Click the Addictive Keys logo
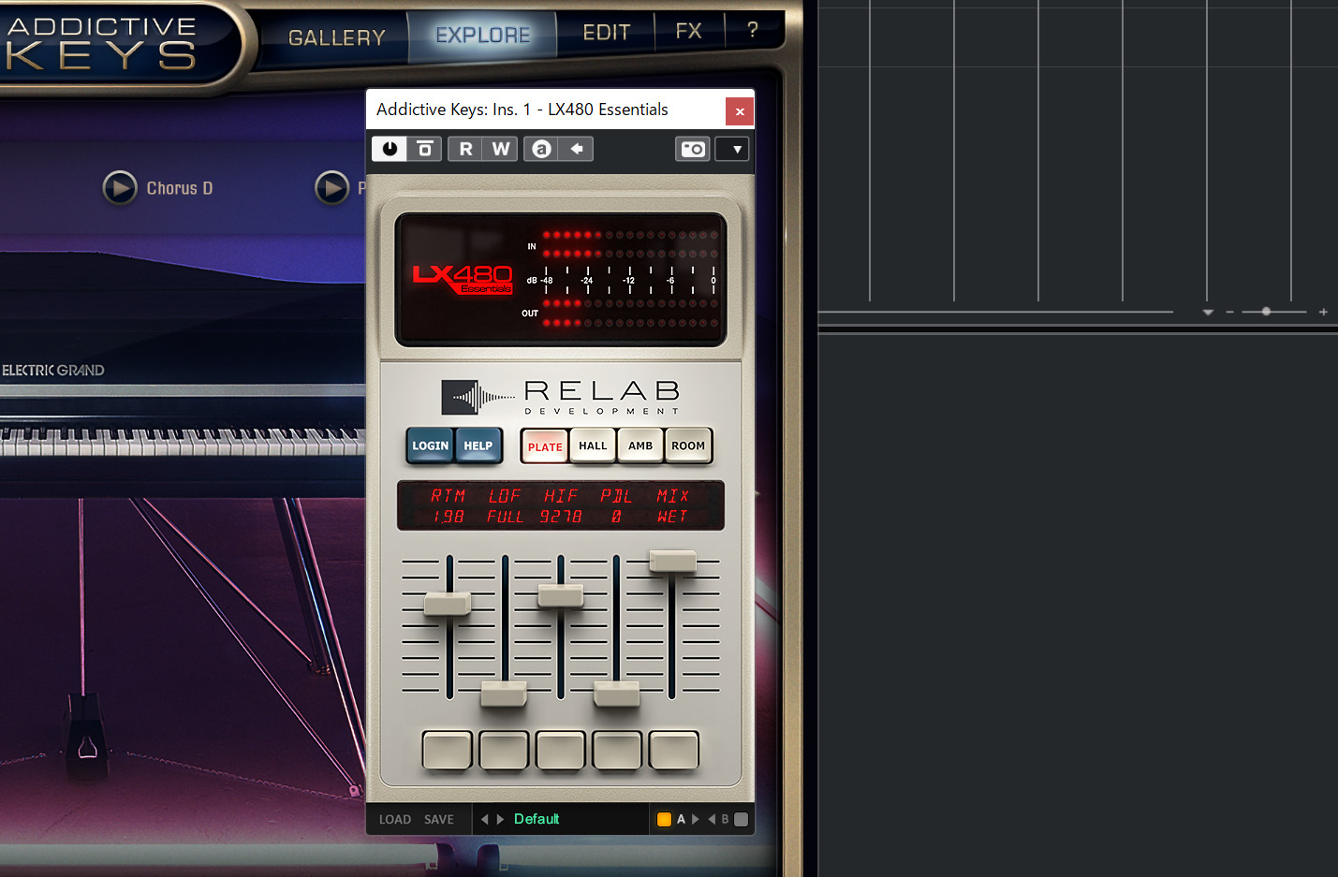Image resolution: width=1338 pixels, height=877 pixels. click(101, 43)
